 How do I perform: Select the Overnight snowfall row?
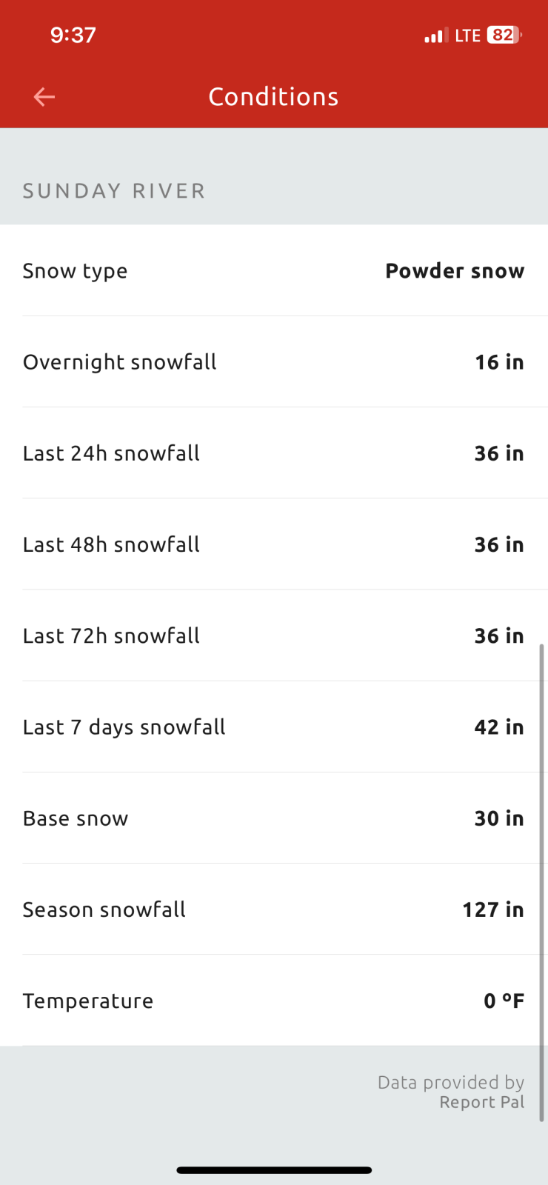point(273,362)
